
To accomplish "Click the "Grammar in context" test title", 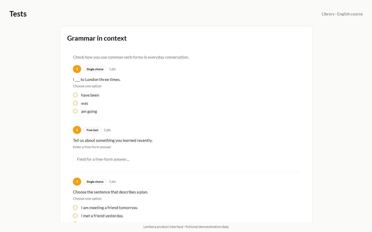I will point(97,38).
